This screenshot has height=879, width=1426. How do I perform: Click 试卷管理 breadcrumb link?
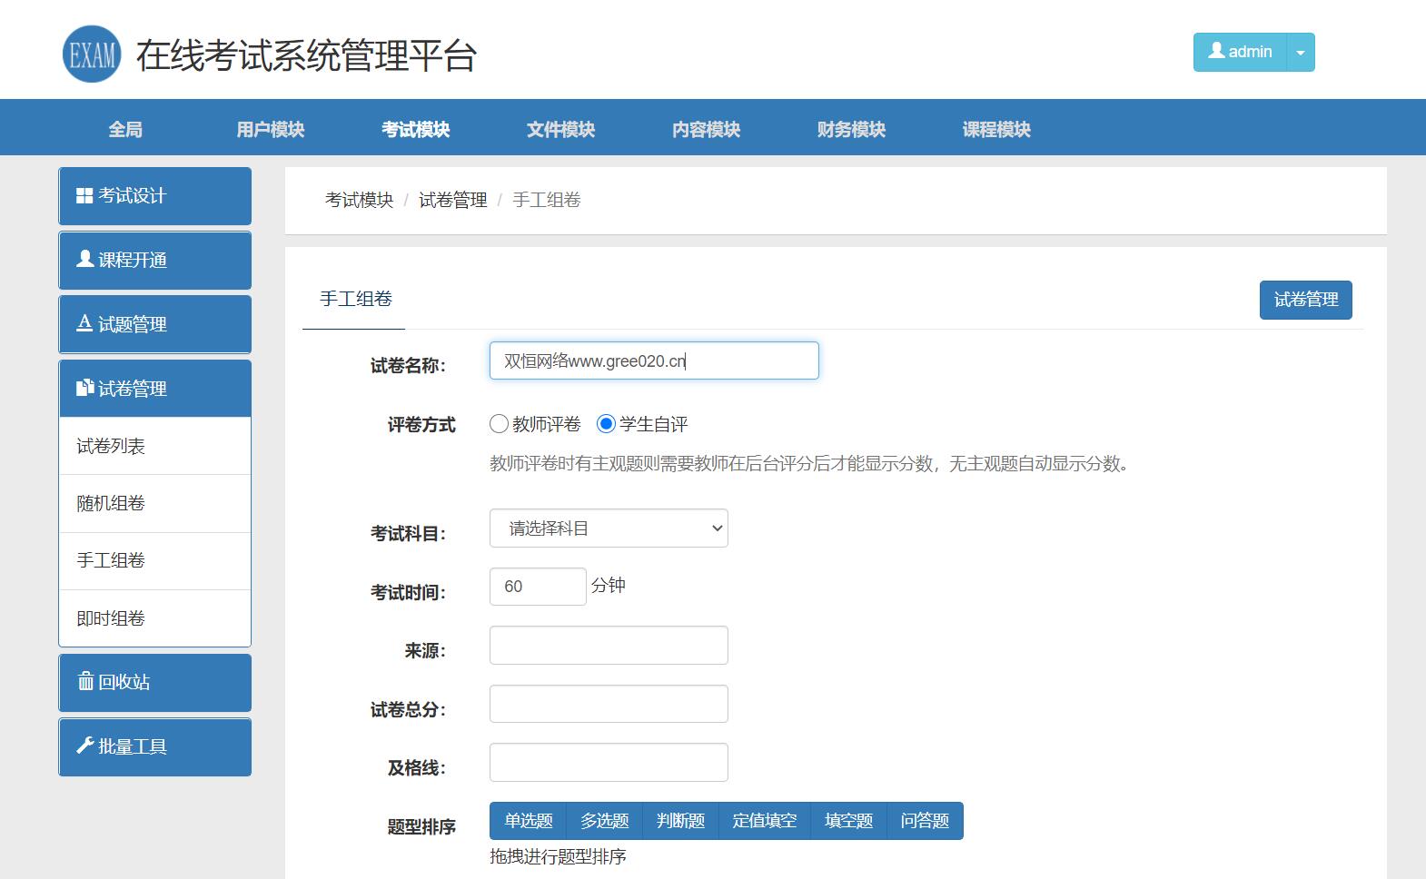pos(453,200)
